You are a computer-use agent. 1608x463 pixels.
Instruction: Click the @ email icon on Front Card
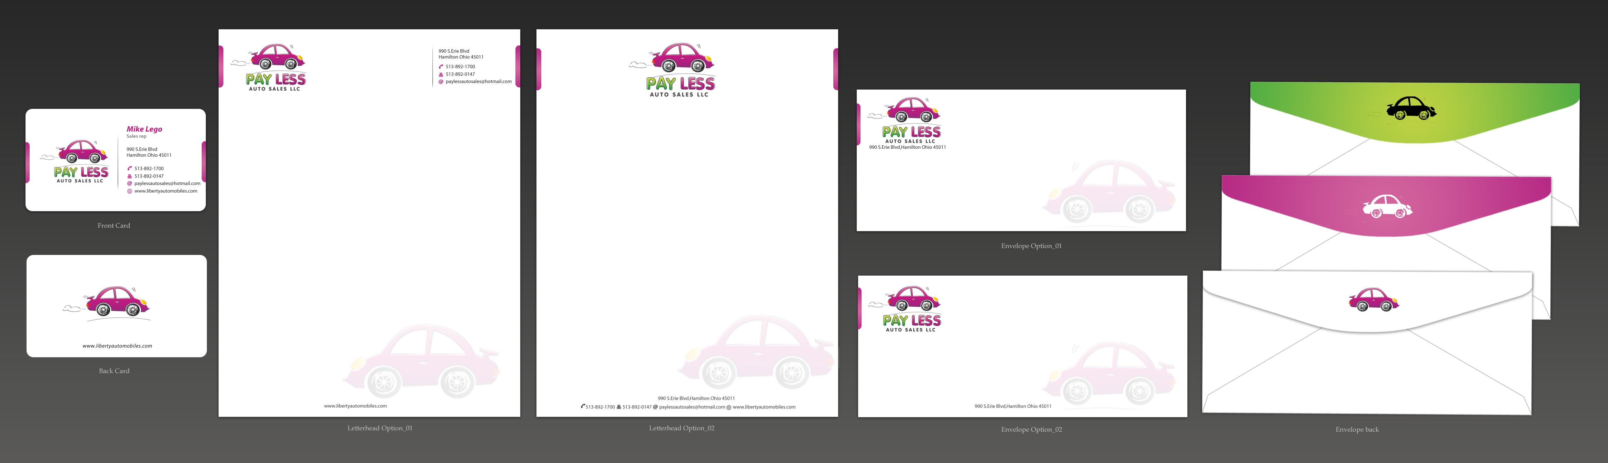(130, 184)
